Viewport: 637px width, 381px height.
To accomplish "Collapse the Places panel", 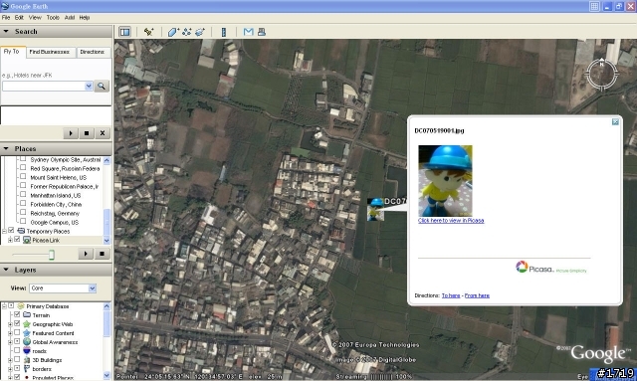I will click(6, 148).
